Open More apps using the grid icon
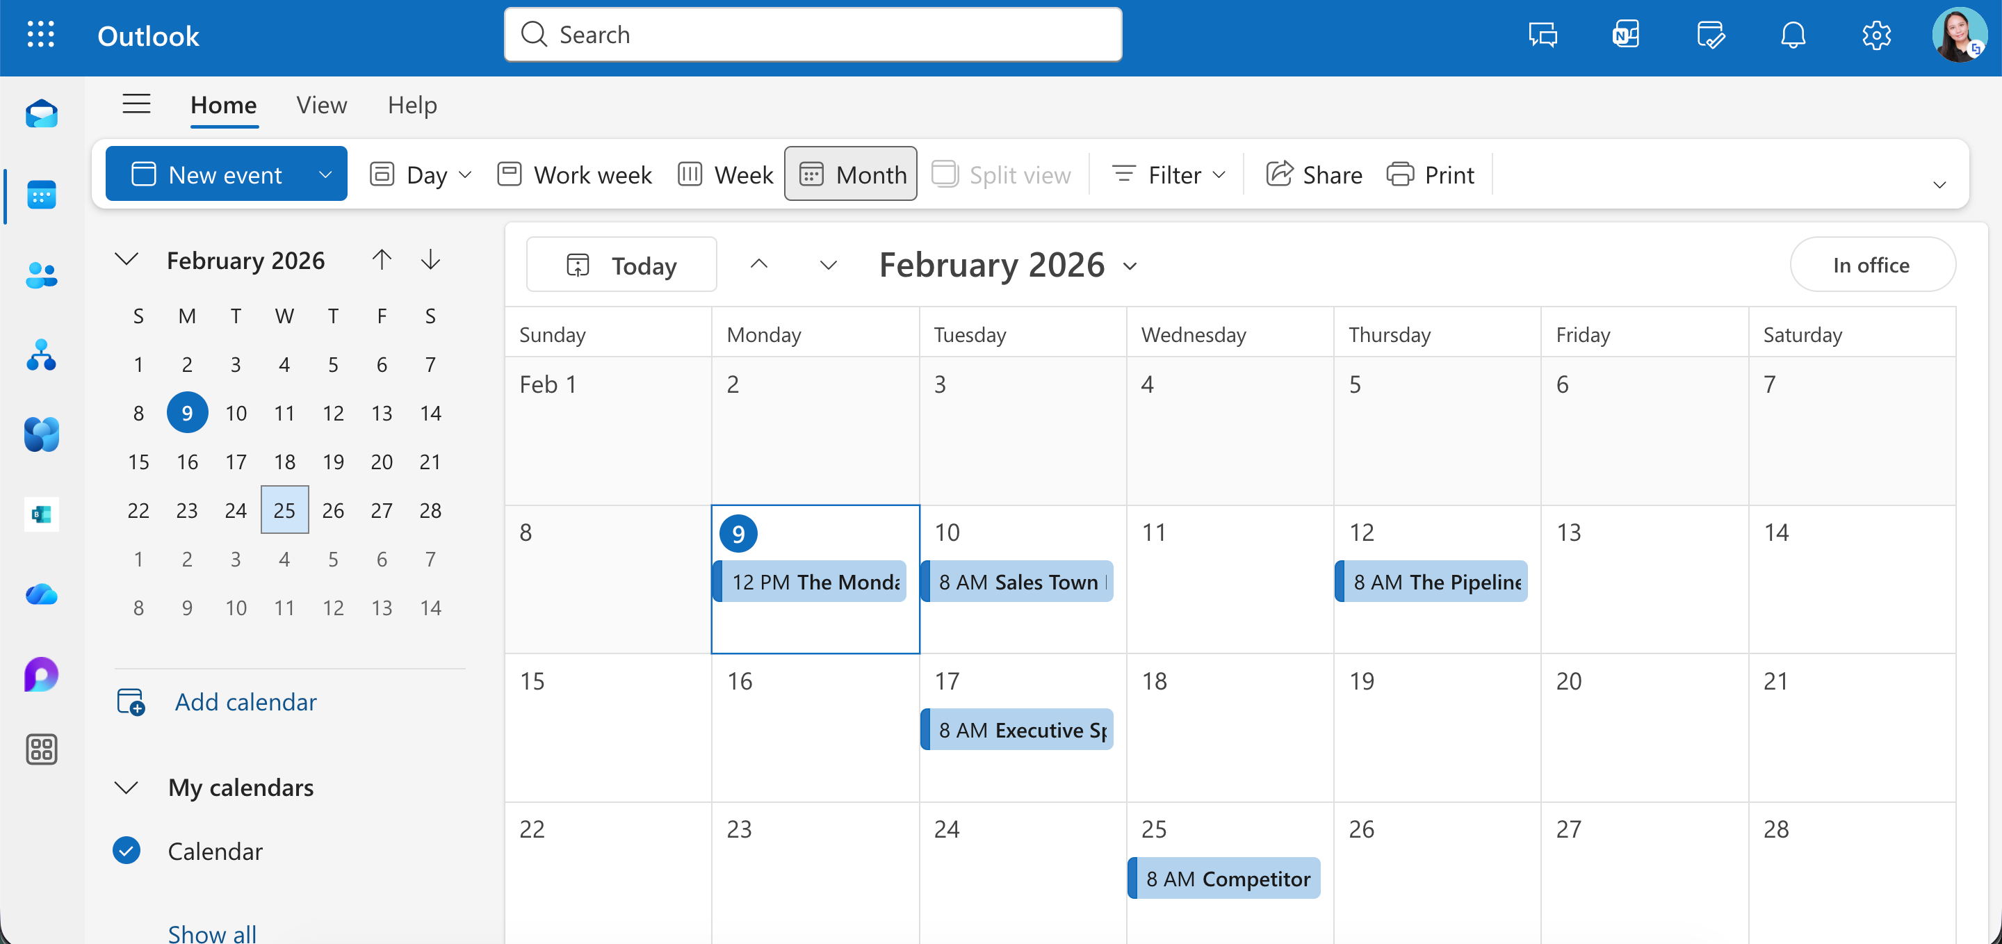Viewport: 2002px width, 944px height. [x=41, y=749]
